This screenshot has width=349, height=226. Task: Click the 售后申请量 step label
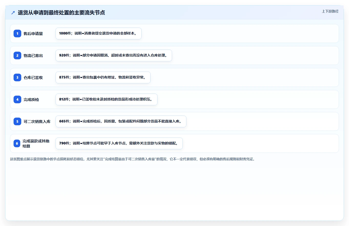click(x=33, y=33)
